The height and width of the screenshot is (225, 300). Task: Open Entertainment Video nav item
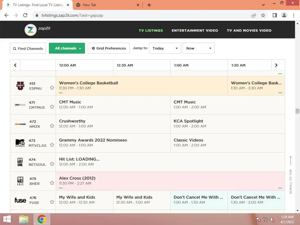click(x=195, y=30)
